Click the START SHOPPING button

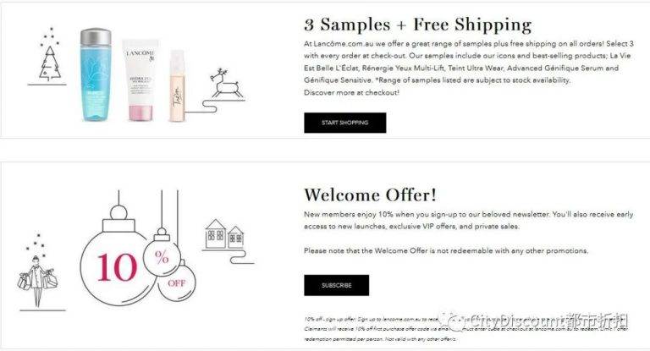click(x=345, y=123)
